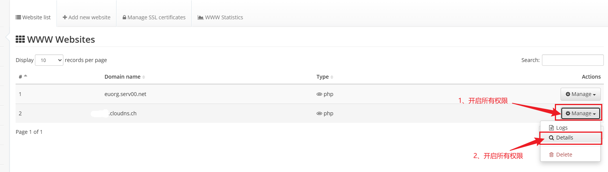This screenshot has height=172, width=608.
Task: Click the list icon beside Website list
Action: 18,17
